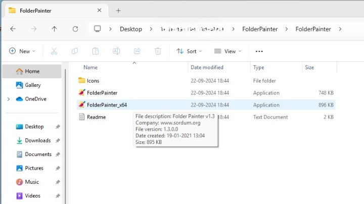Click the Text Document type cell

click(270, 117)
